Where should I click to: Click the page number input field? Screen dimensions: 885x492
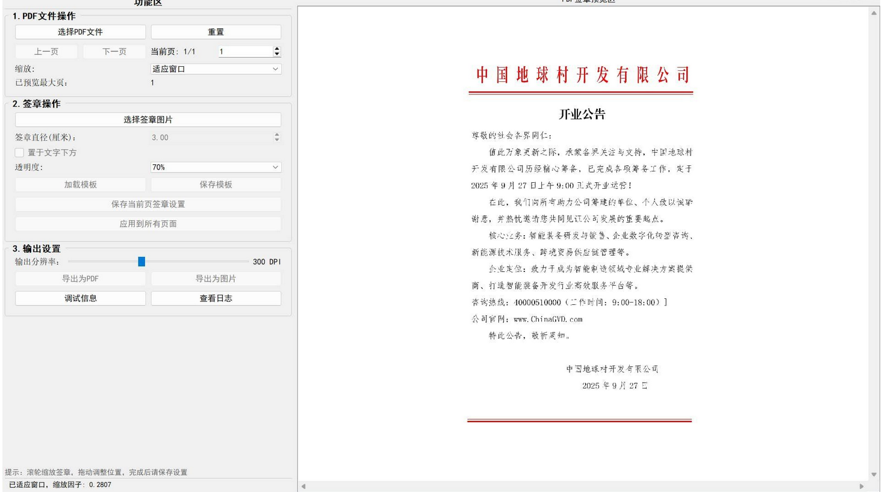[244, 52]
